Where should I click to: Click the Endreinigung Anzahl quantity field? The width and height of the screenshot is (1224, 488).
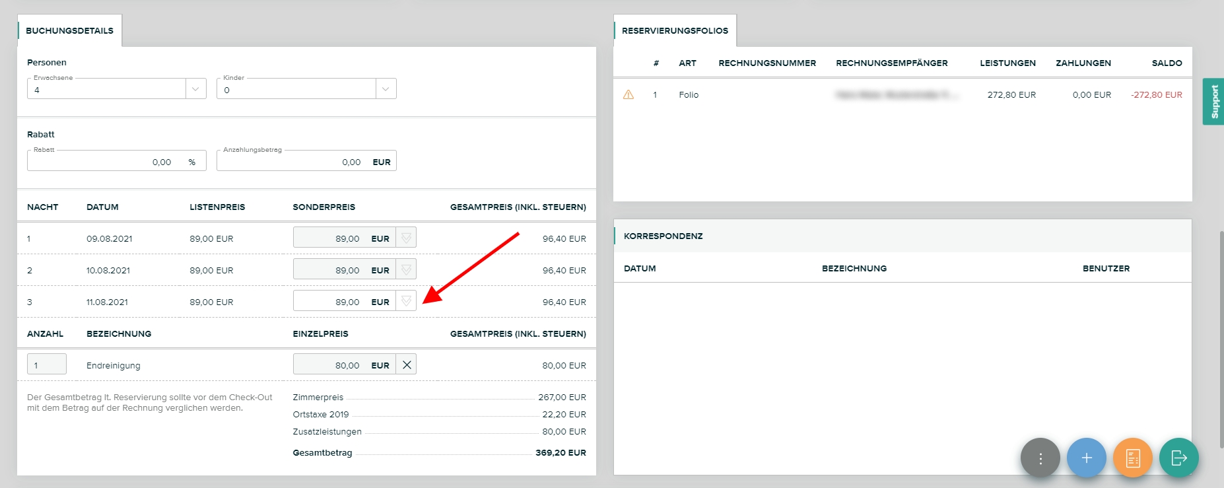pos(47,365)
